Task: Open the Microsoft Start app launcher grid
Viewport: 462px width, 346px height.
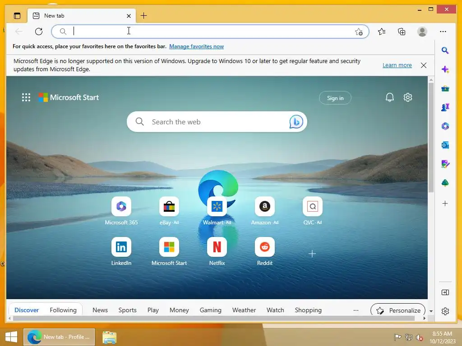Action: pos(26,97)
